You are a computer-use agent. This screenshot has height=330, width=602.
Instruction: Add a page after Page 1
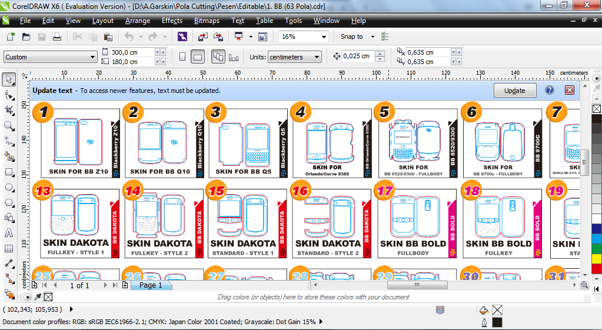[x=125, y=285]
